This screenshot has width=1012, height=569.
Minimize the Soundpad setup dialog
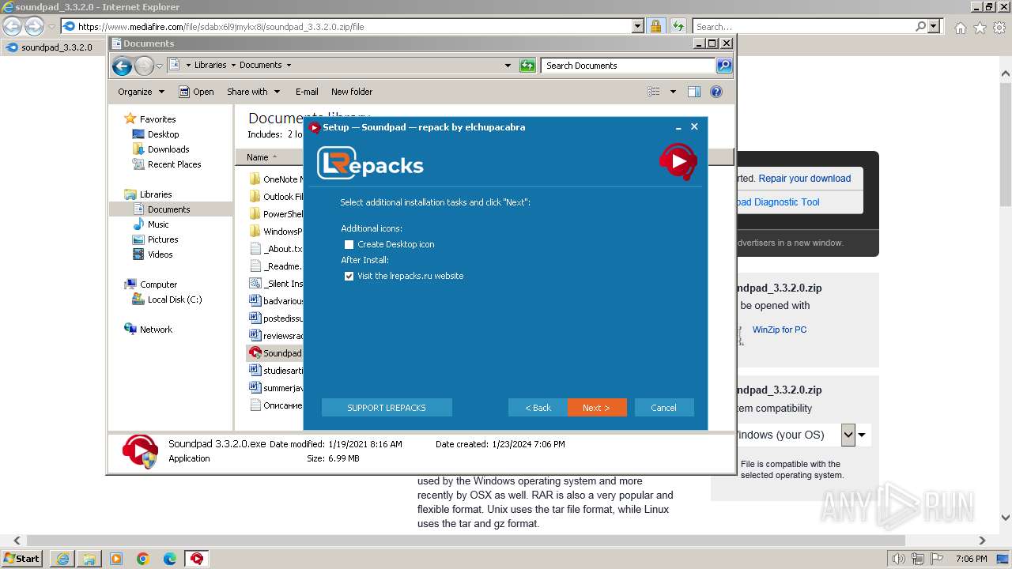[x=678, y=127]
